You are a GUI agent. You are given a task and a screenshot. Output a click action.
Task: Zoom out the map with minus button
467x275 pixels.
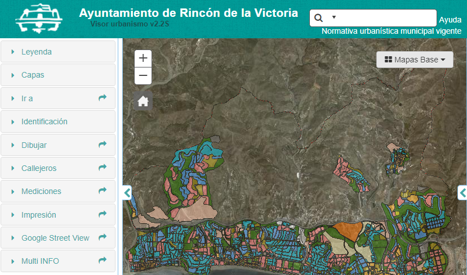tap(143, 75)
